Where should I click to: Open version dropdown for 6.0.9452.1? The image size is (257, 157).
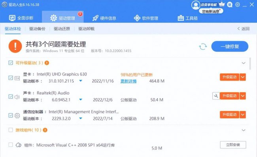(81, 99)
